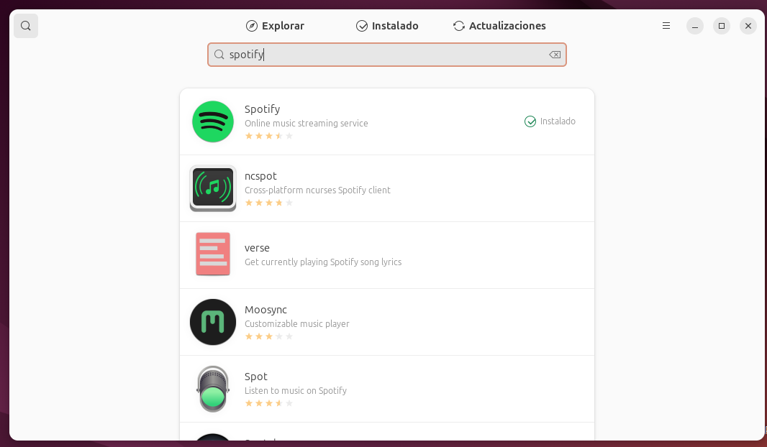Open the Spot app icon
The height and width of the screenshot is (447, 767).
[x=213, y=390]
